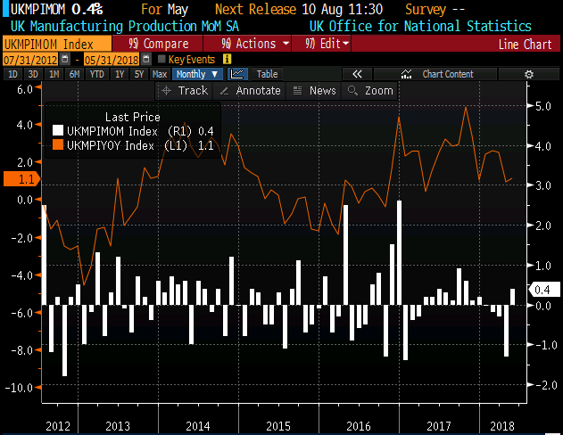Open chart settings gear icon
563x435 pixels.
coord(528,74)
